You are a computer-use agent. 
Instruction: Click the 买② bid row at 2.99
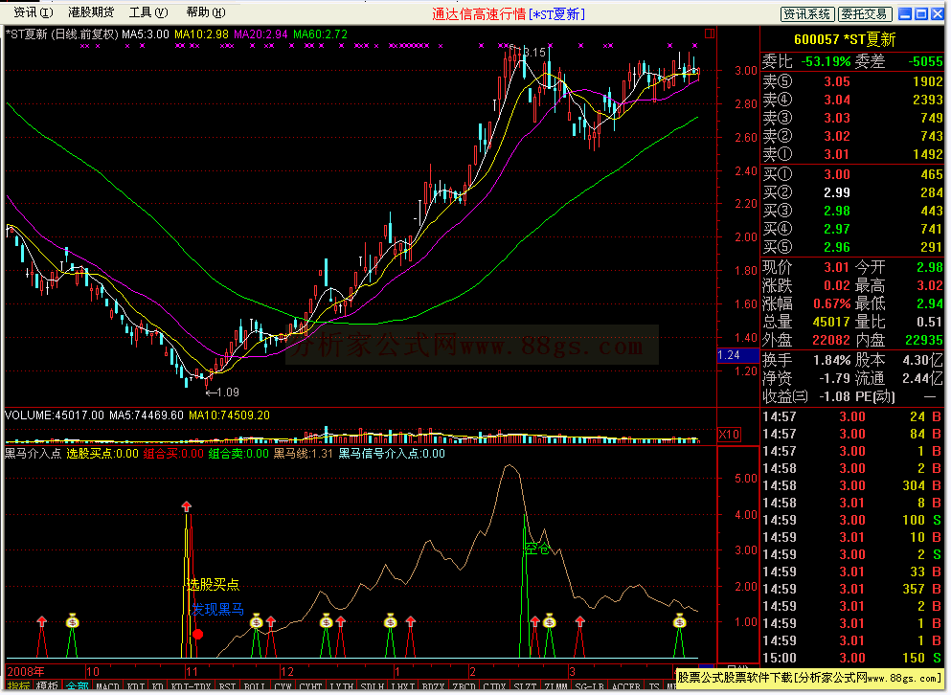pyautogui.click(x=852, y=192)
